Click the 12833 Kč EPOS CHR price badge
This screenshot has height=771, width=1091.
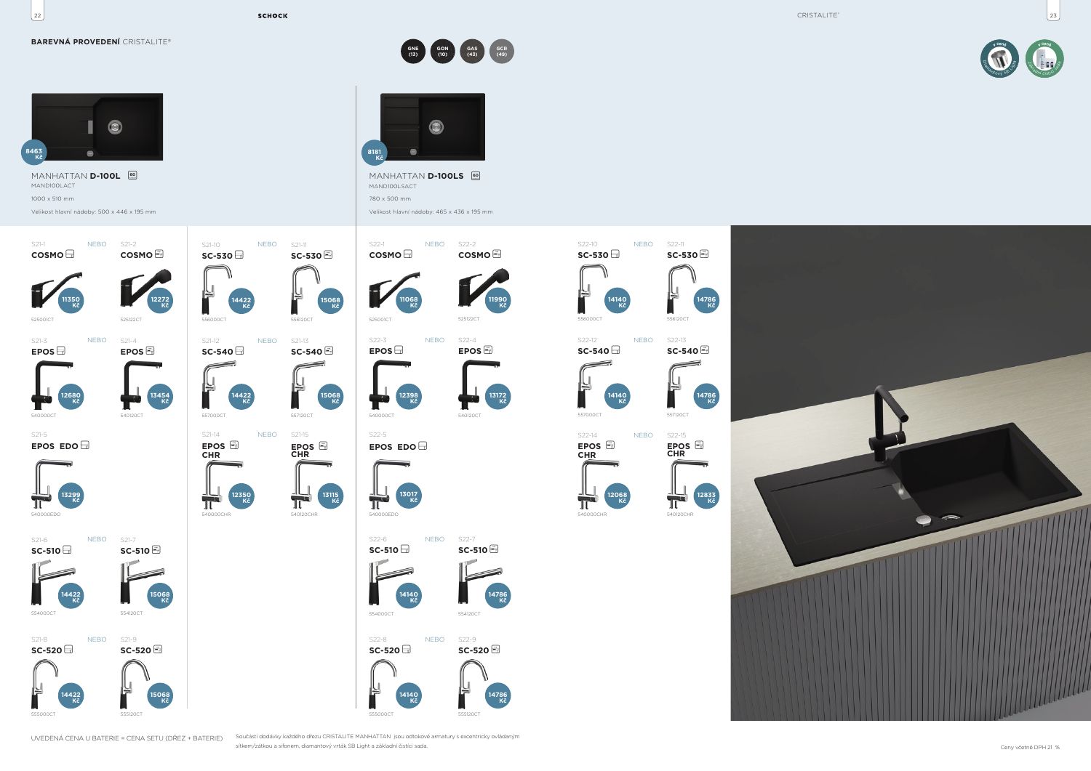pos(706,497)
